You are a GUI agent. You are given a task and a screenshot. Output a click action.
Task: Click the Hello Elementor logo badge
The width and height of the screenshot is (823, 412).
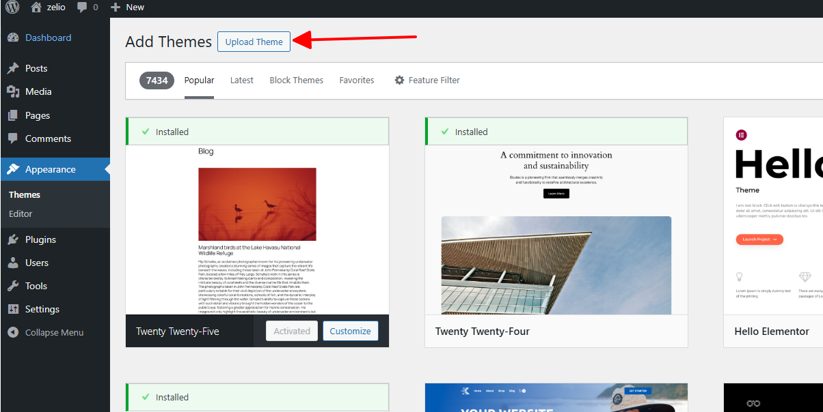click(x=742, y=135)
